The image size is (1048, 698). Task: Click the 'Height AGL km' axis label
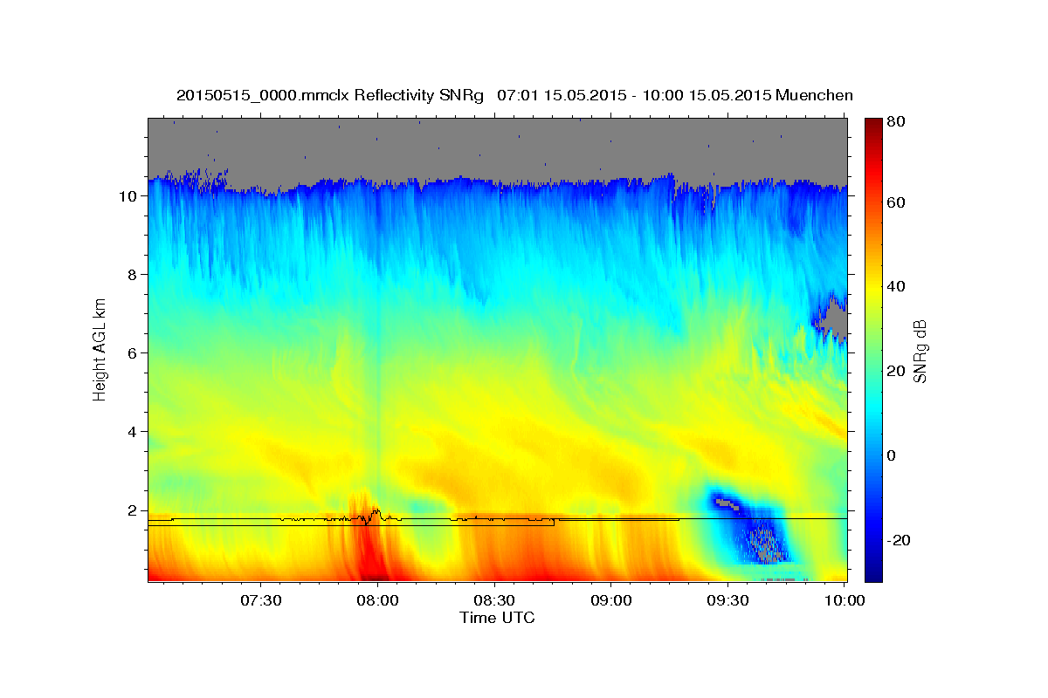click(100, 350)
